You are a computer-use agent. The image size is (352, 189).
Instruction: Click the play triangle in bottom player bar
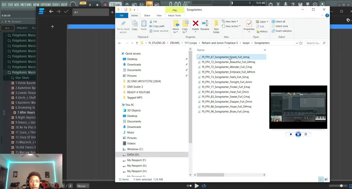coord(197,186)
